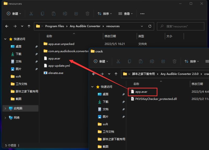Click Copy icon in resources window toolbar
Screen dimensions: 209x150
coord(42,14)
